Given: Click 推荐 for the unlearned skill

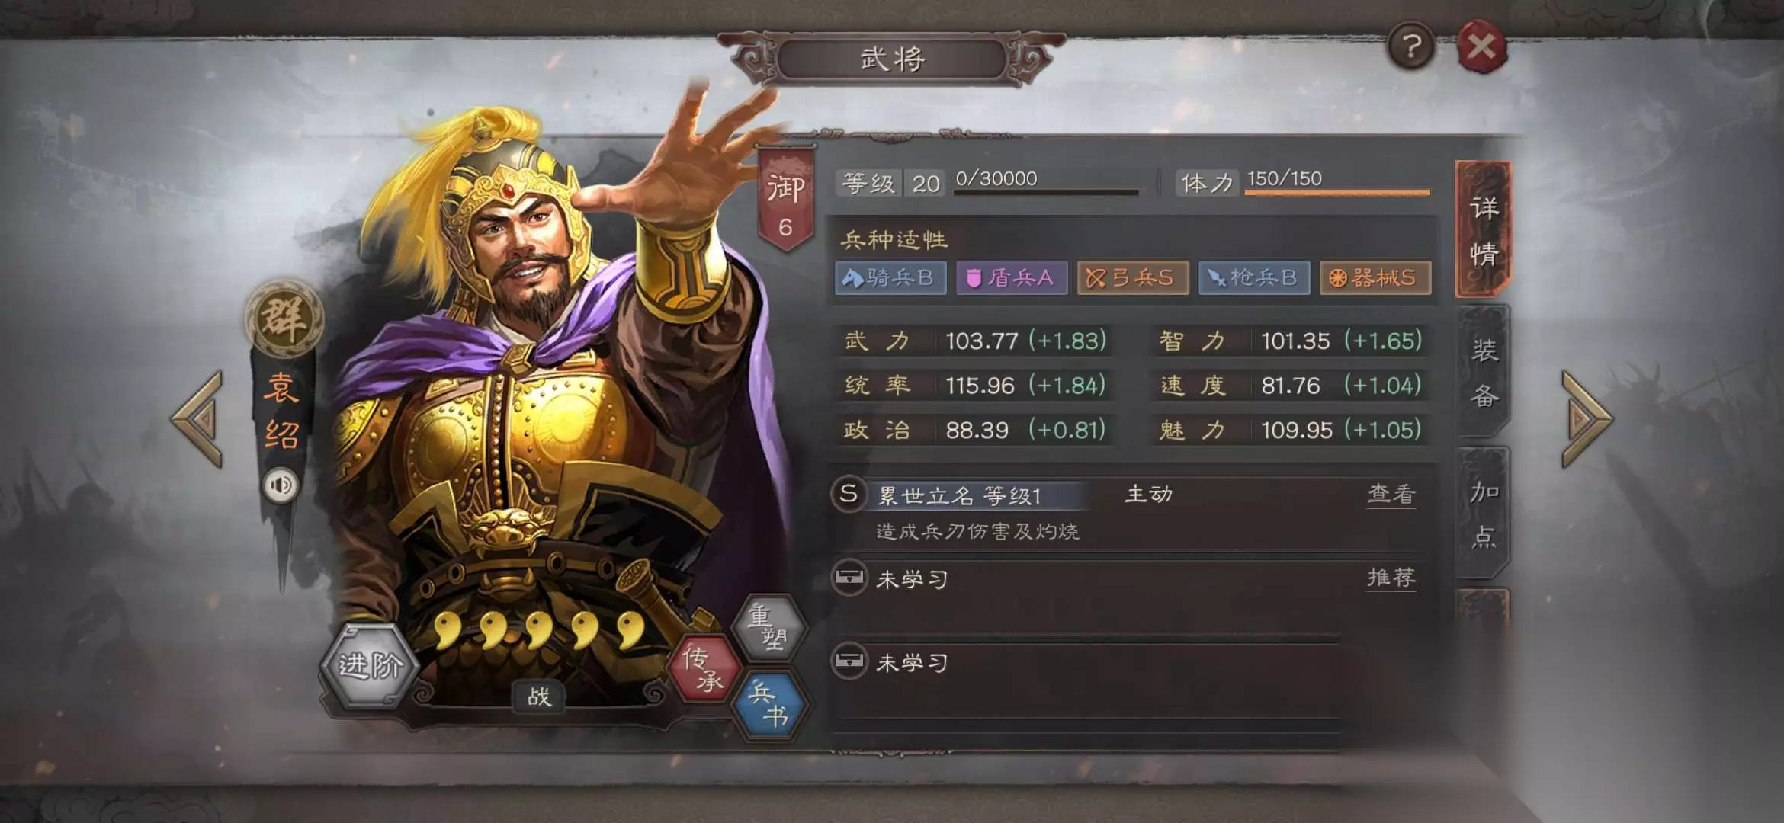Looking at the screenshot, I should (1391, 578).
